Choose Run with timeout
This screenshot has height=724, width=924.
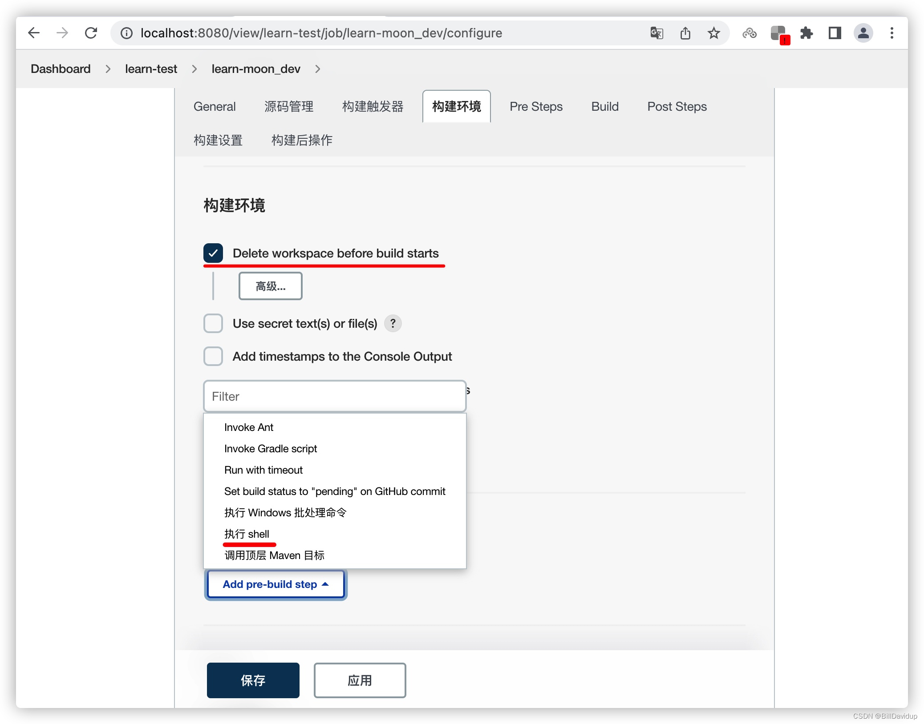tap(335, 470)
